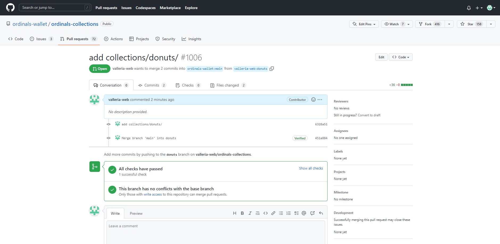Click Show all checks link
Viewport: 500px width, 244px height.
(x=311, y=168)
